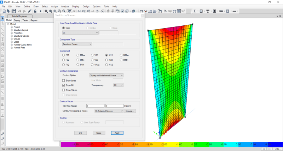Click the Pan hand icon
This screenshot has width=283, height=151.
69,11
